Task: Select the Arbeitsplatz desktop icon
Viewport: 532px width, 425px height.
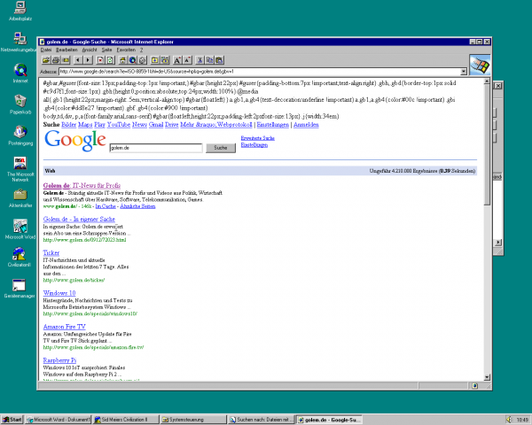Action: pyautogui.click(x=20, y=12)
